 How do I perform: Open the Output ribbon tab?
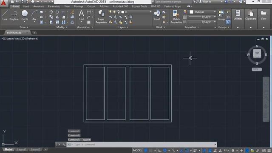click(x=91, y=6)
